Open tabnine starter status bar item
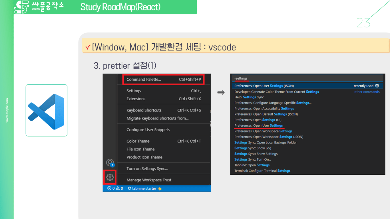 145,188
